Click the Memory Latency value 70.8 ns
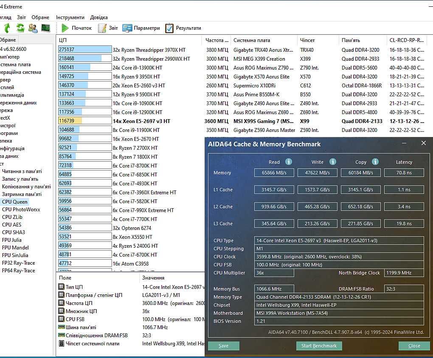433x358 pixels. click(404, 173)
